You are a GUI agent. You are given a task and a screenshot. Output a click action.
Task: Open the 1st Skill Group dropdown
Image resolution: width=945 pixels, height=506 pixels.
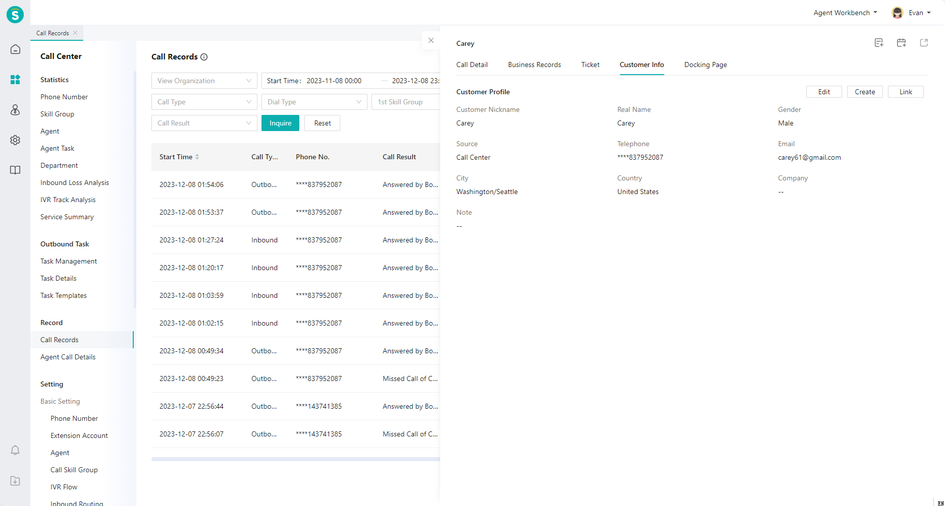pos(406,102)
